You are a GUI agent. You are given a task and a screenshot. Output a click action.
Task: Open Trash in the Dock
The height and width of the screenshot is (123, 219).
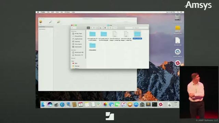[176, 105]
